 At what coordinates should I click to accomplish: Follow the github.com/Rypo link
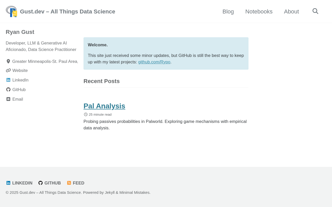pyautogui.click(x=154, y=62)
